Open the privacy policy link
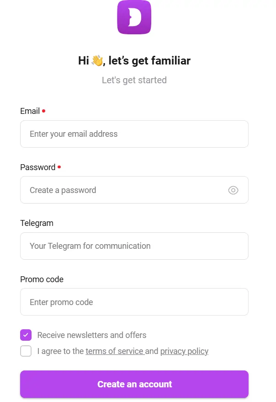The height and width of the screenshot is (402, 276). pyautogui.click(x=184, y=351)
